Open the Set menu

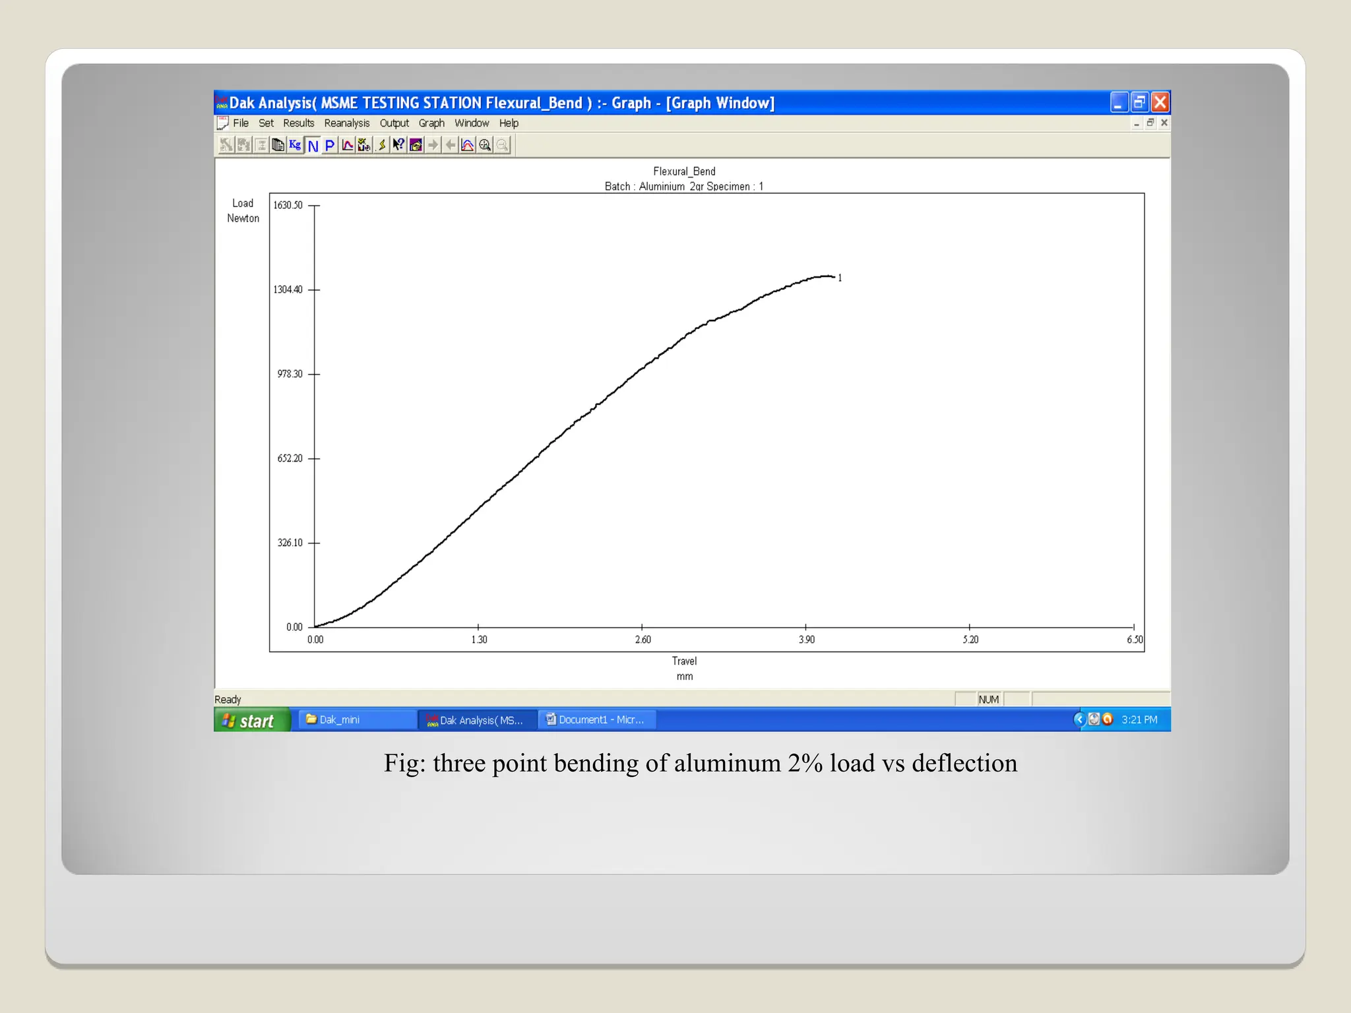click(x=266, y=123)
